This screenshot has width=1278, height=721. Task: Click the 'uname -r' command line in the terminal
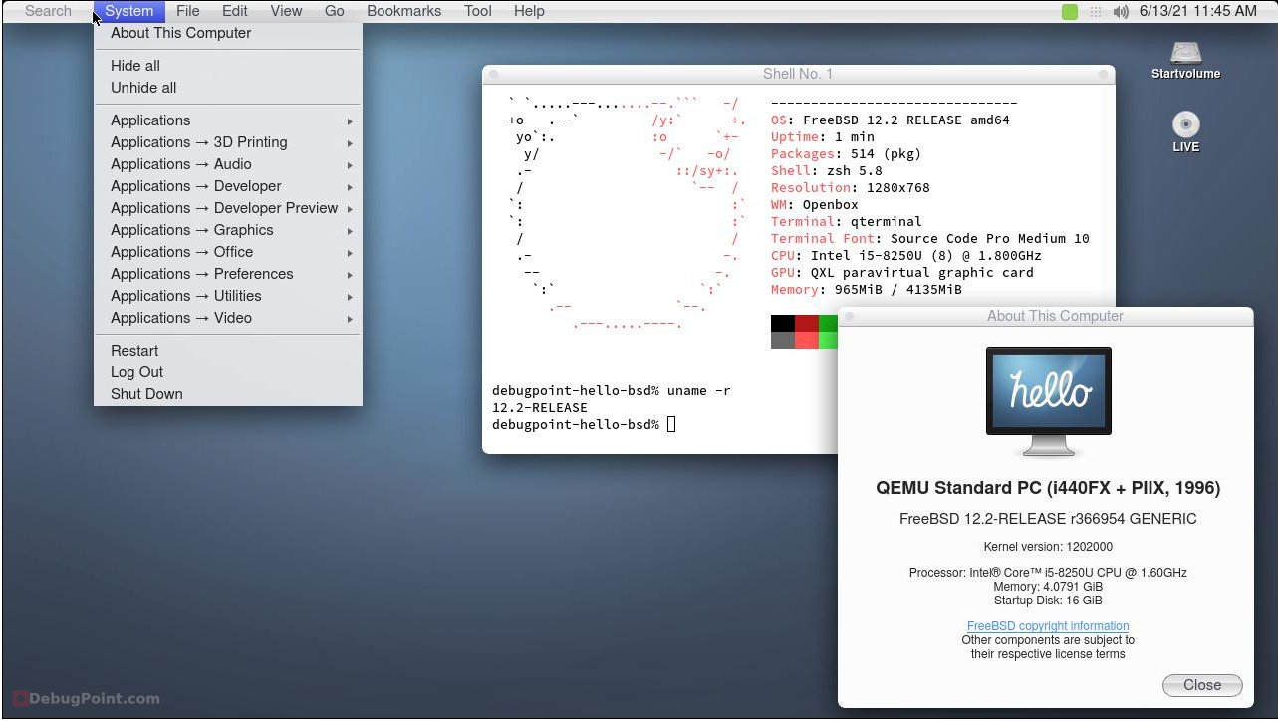(x=612, y=391)
